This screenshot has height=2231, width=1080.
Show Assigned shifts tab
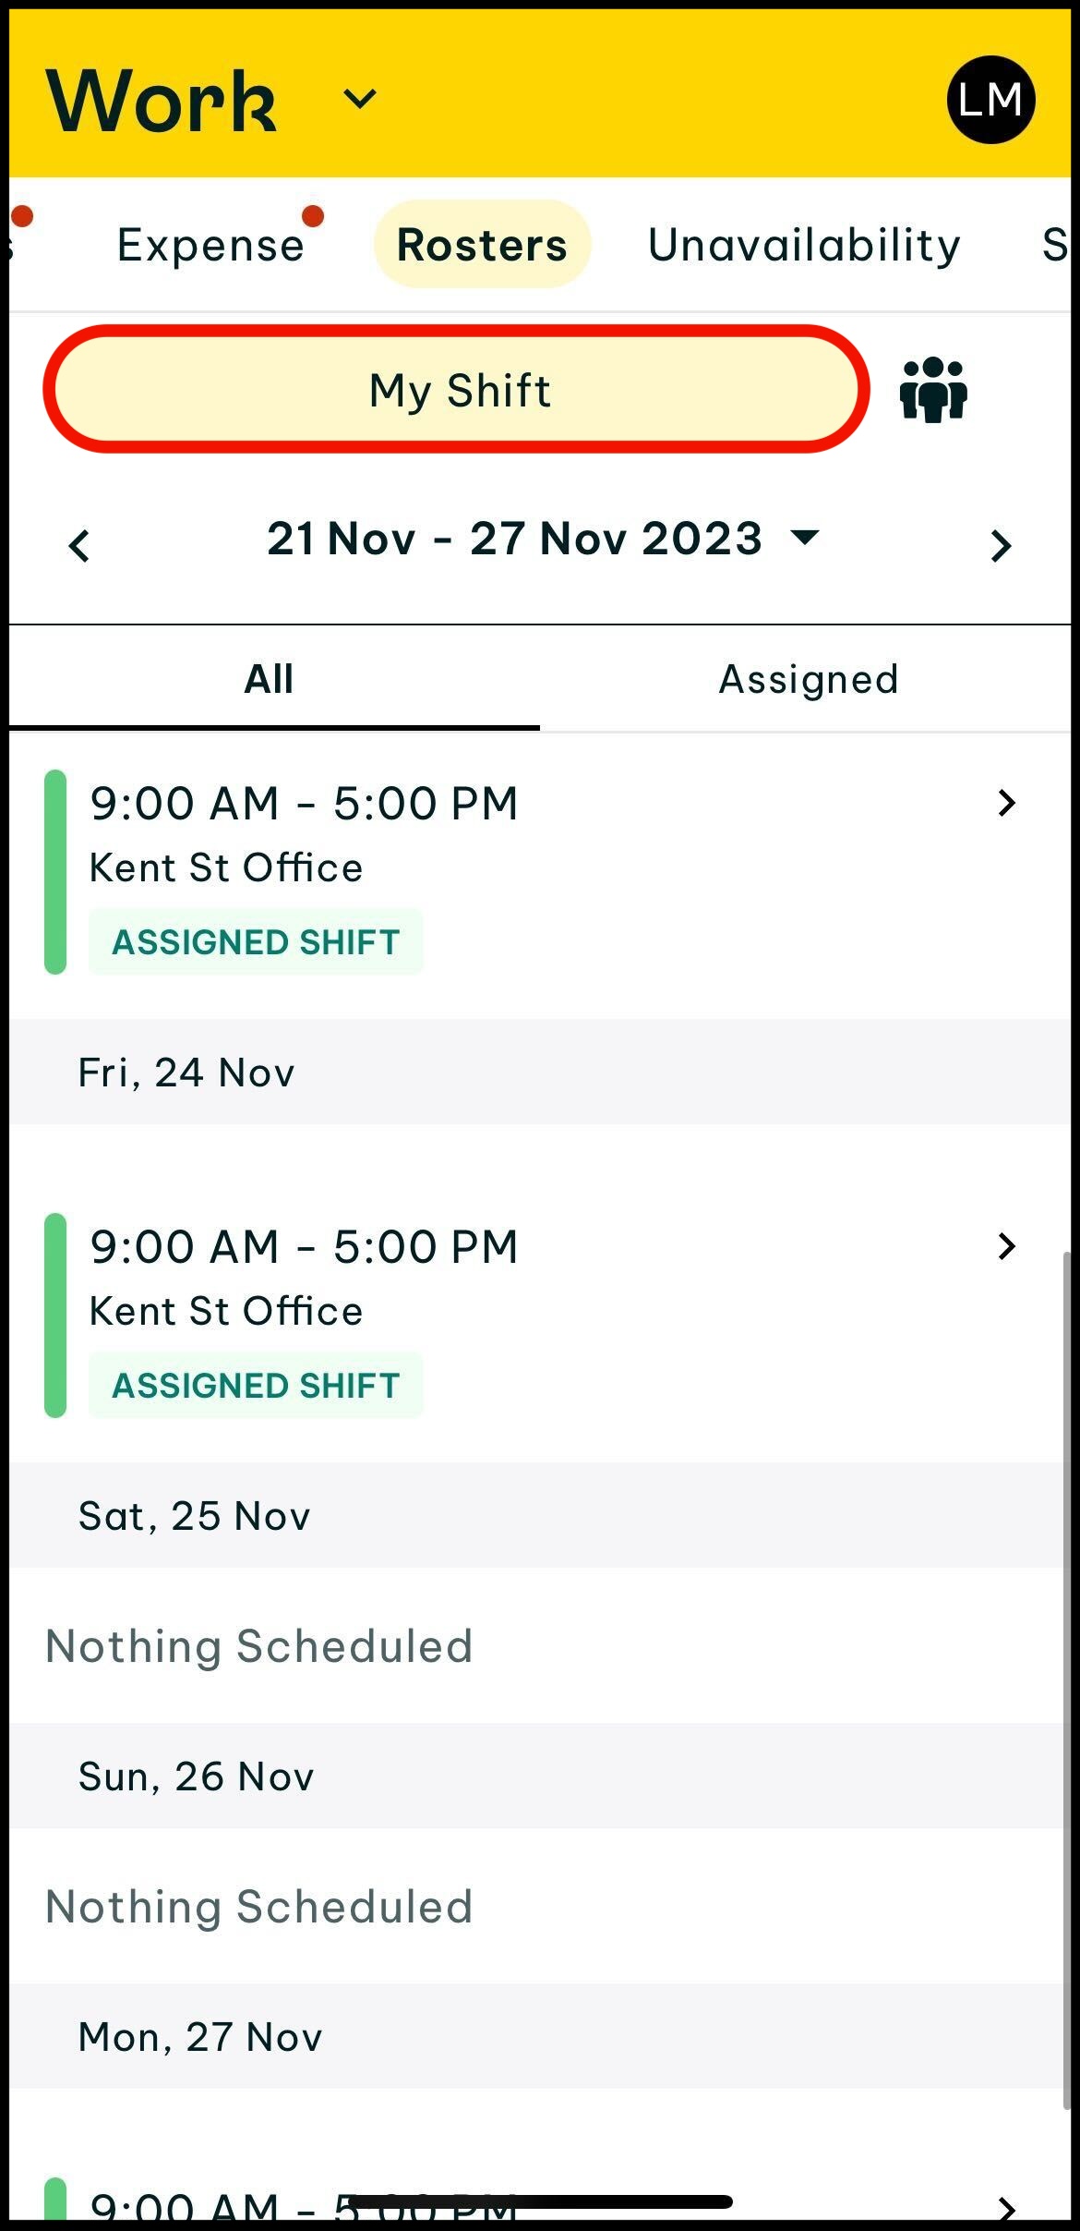click(x=809, y=679)
